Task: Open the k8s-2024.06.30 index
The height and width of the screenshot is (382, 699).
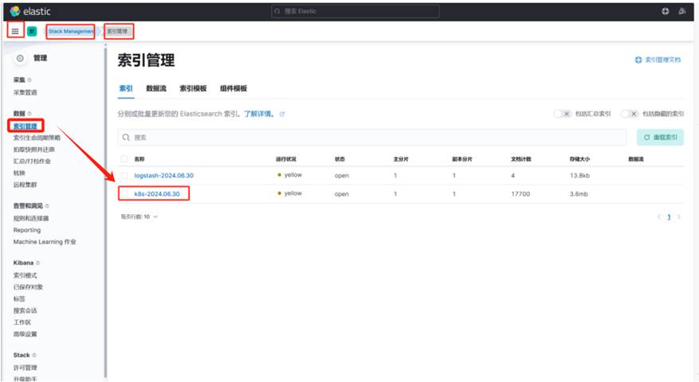Action: [157, 193]
